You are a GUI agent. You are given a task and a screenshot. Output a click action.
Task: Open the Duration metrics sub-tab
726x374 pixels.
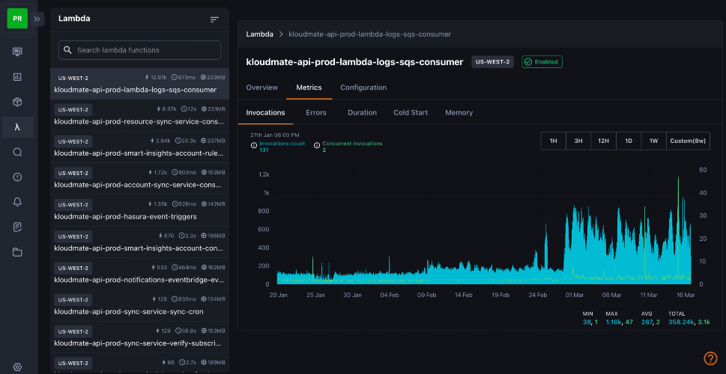(362, 112)
